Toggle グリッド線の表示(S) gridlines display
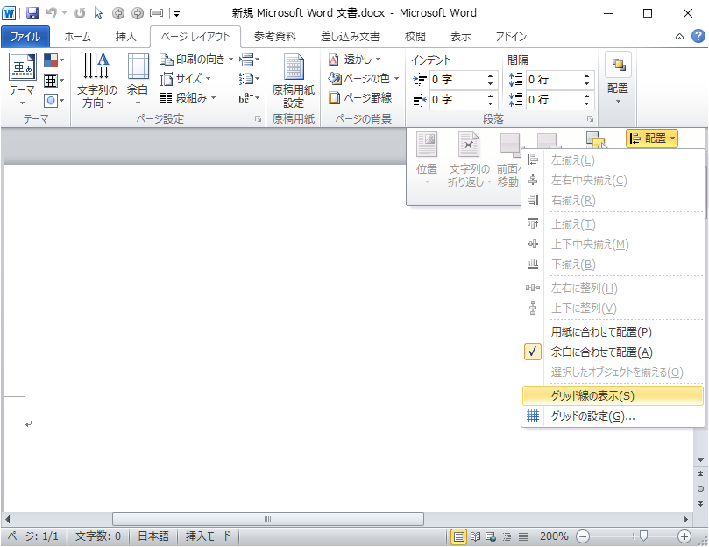 (613, 396)
